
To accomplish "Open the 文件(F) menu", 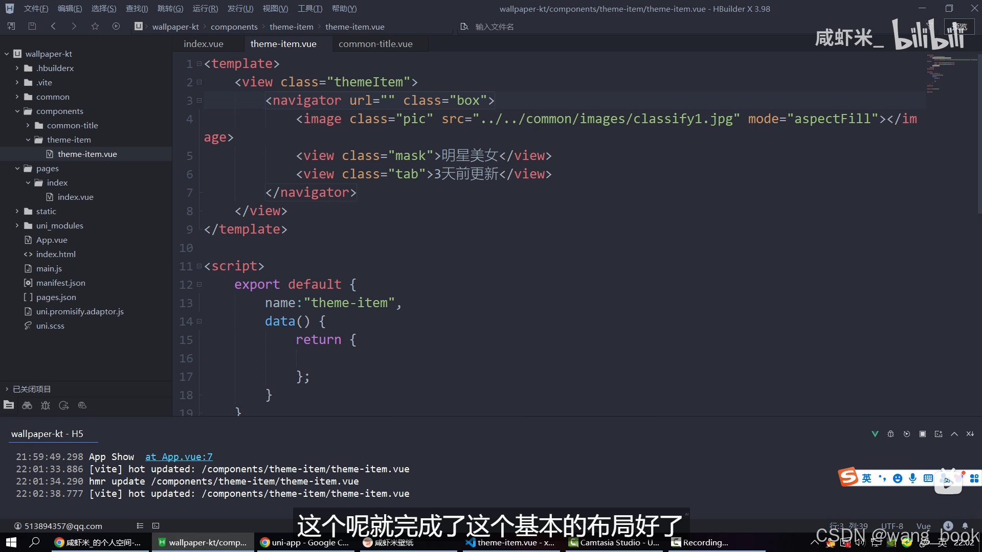I will pyautogui.click(x=36, y=9).
